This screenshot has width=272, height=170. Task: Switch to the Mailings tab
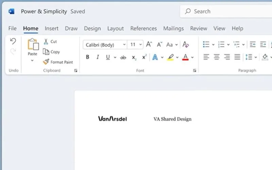coord(173,28)
